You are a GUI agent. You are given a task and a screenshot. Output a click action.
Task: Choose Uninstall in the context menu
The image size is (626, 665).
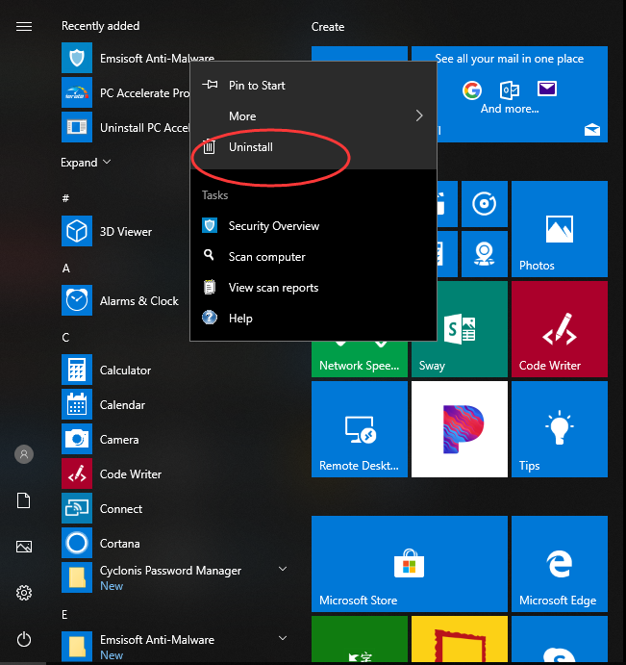(x=313, y=147)
